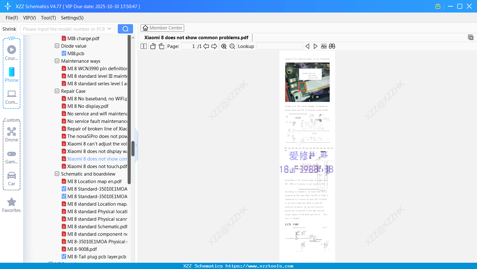Click the file tree vertical scrollbar
The height and width of the screenshot is (269, 477).
pos(133,149)
